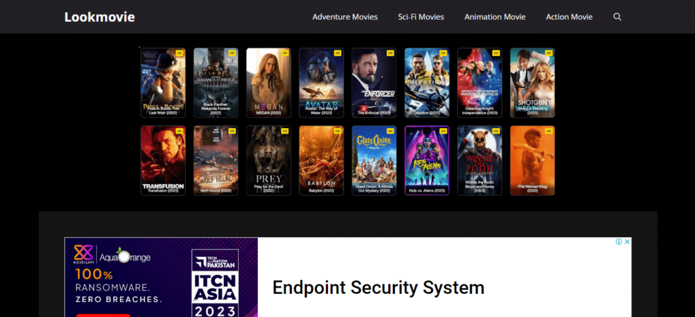The width and height of the screenshot is (695, 317).
Task: Open the Adventure Movies menu
Action: click(345, 17)
